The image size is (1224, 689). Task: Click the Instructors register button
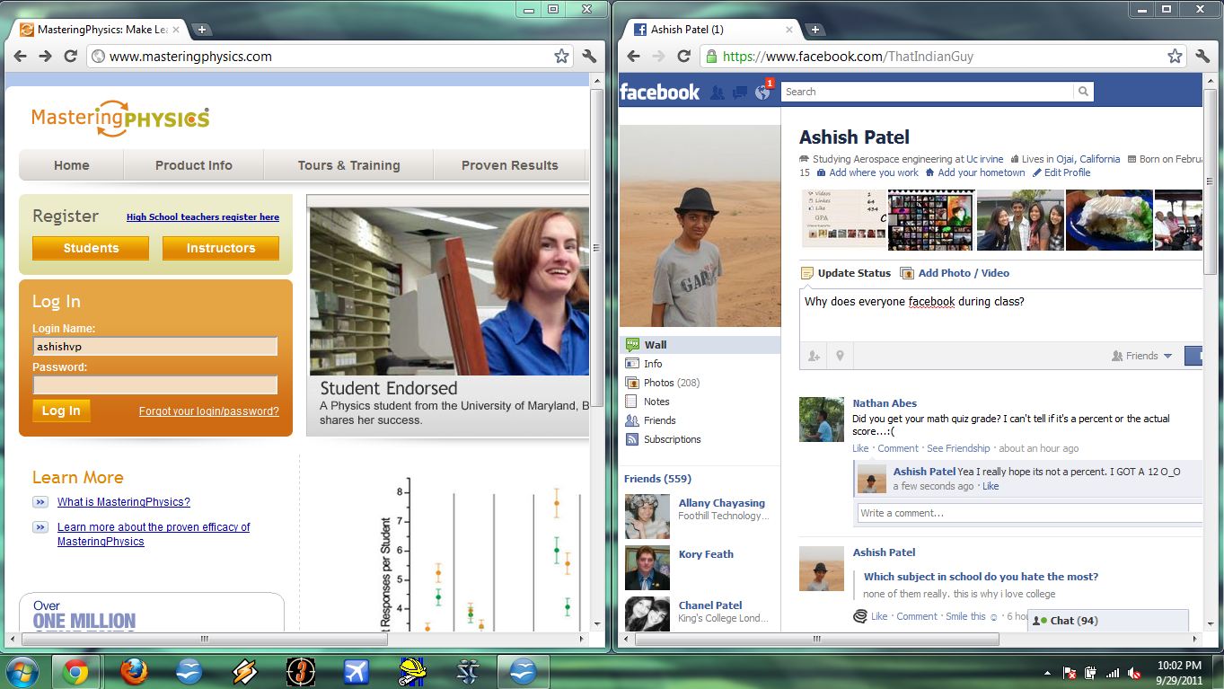click(221, 248)
